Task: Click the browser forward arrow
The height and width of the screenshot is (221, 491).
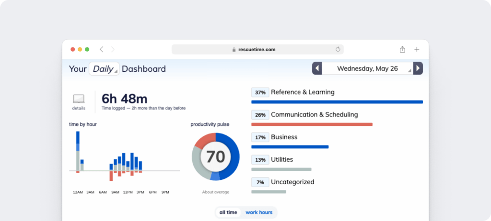Action: [x=113, y=49]
